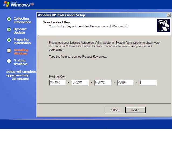The image size is (172, 149).
Task: Click the third key field M6PX2
Action: 103,83
